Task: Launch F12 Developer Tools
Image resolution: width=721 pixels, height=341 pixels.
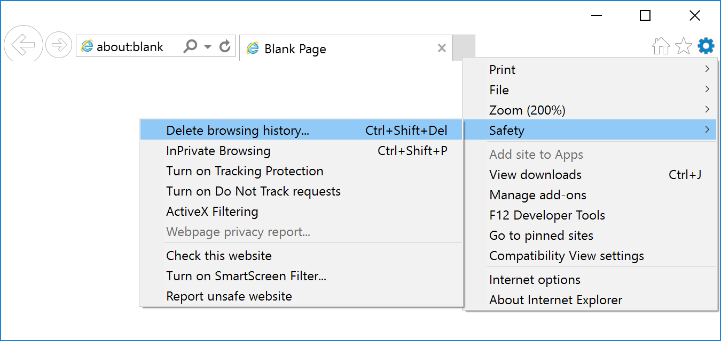Action: [590, 215]
